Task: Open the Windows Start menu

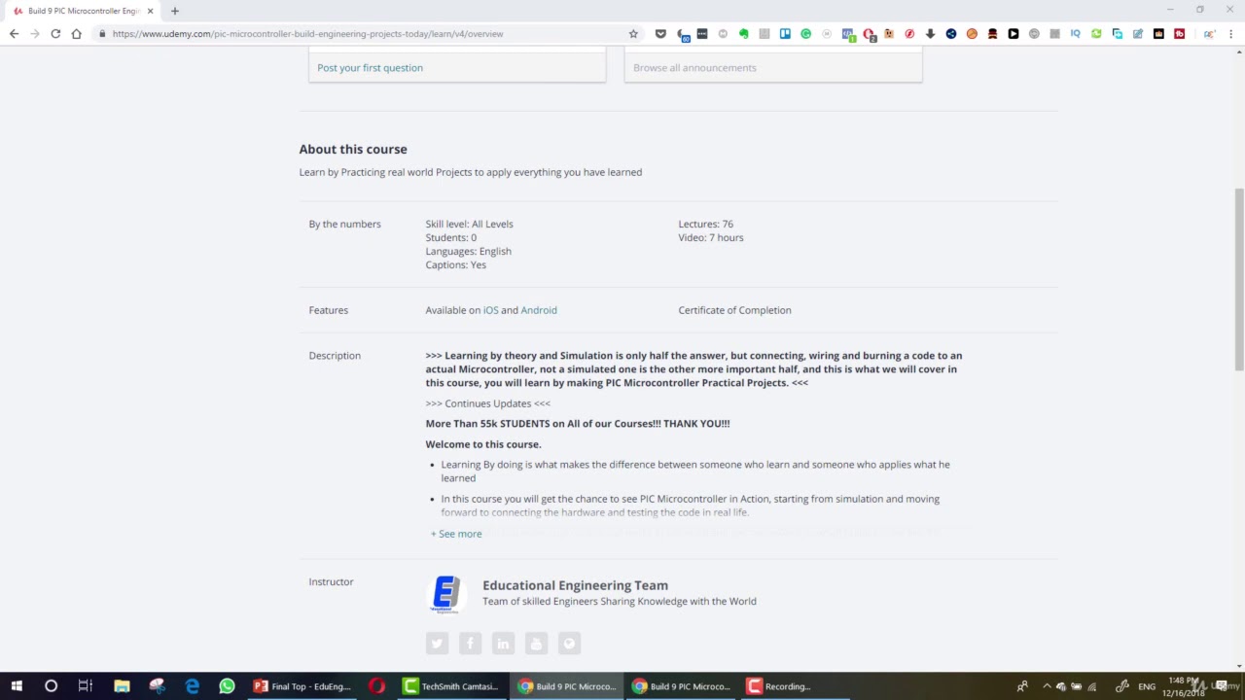Action: [17, 686]
